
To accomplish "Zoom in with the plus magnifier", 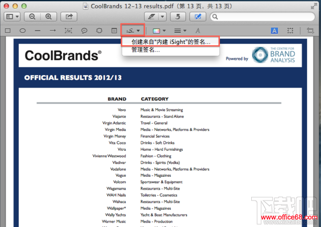I will (x=48, y=16).
